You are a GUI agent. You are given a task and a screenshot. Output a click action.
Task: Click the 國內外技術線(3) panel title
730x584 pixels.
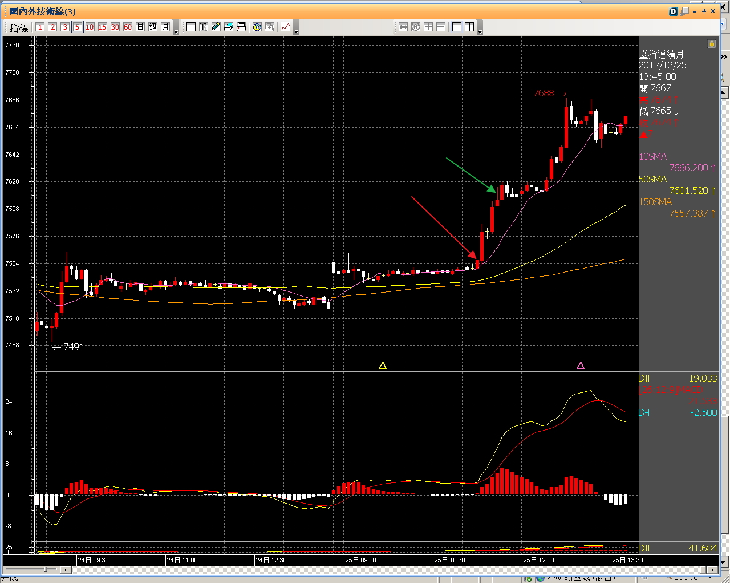[43, 11]
